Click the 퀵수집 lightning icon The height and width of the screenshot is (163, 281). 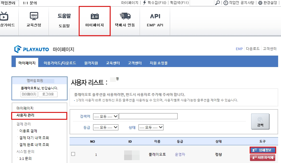(x=145, y=3)
